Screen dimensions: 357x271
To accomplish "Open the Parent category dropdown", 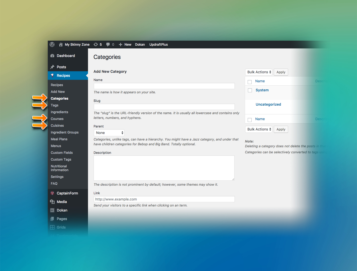I will coord(109,133).
